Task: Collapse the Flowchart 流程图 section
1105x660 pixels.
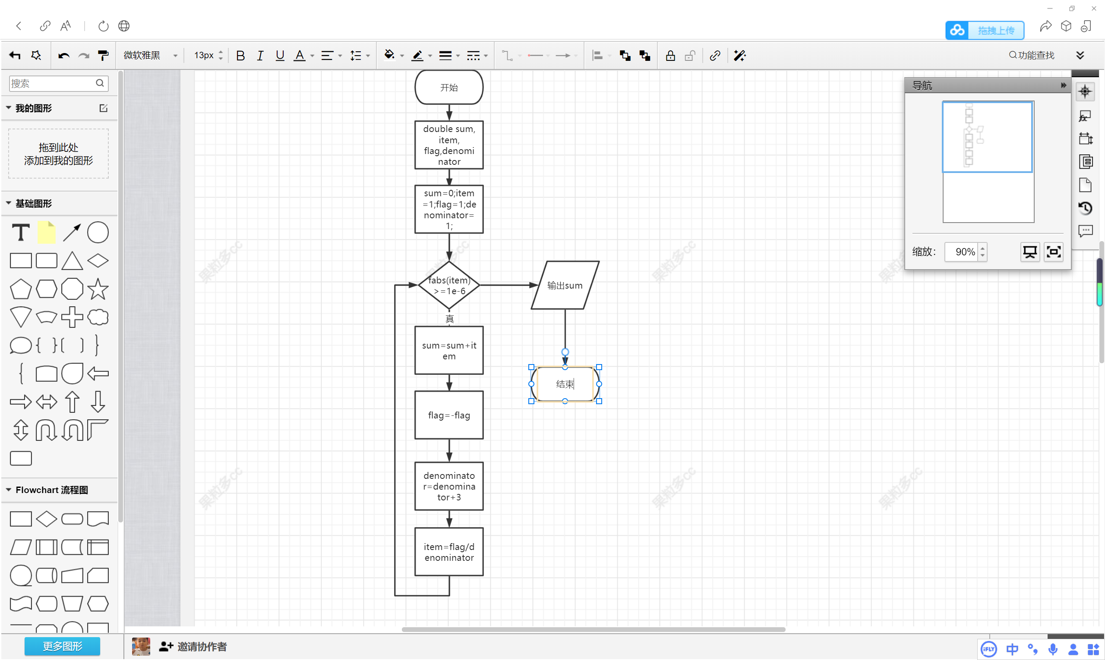Action: click(x=9, y=490)
